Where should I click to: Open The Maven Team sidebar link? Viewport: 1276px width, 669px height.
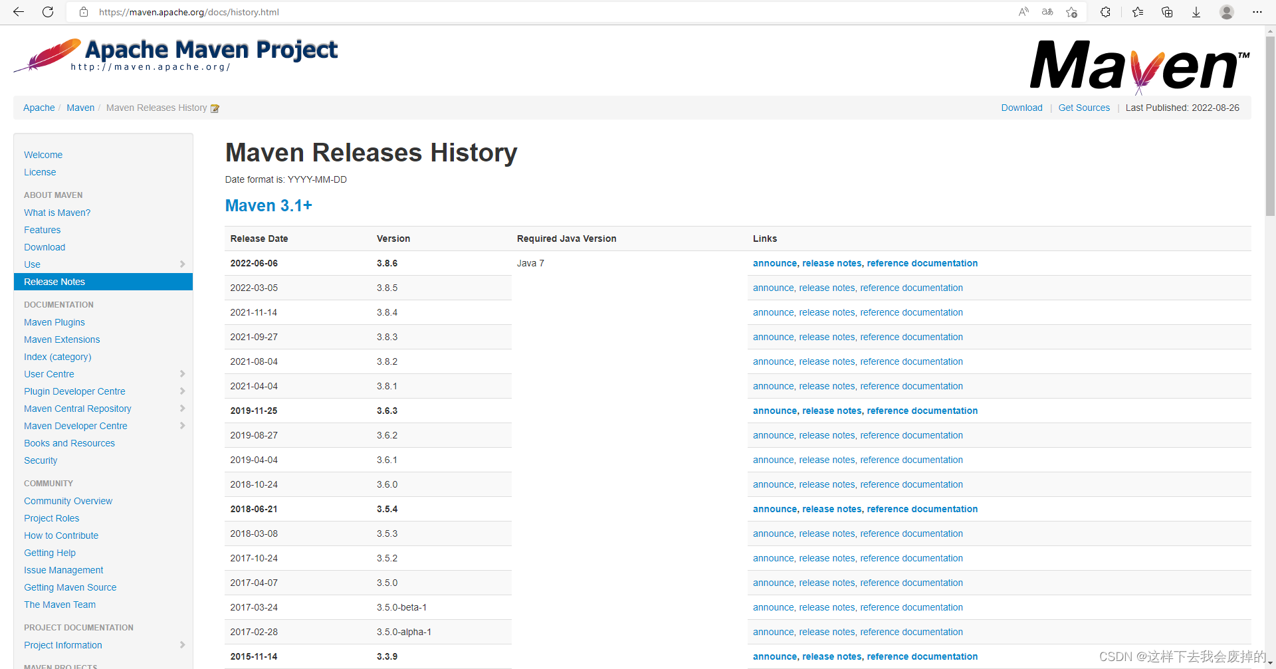pyautogui.click(x=60, y=605)
